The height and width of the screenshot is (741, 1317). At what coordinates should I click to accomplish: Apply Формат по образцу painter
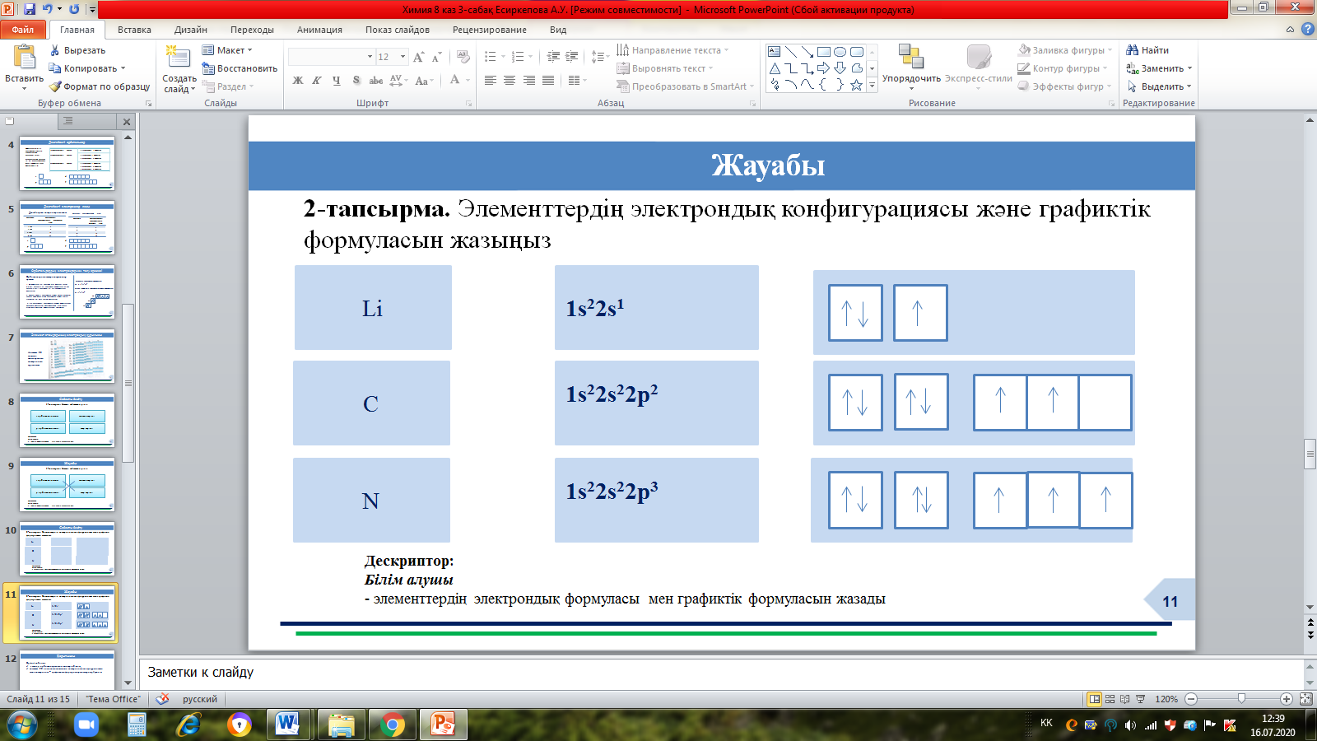99,86
